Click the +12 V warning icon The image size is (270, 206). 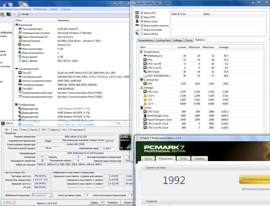[145, 104]
